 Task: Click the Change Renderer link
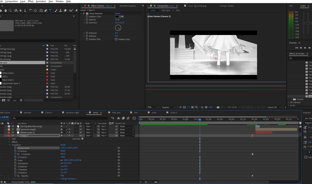pyautogui.click(x=68, y=179)
